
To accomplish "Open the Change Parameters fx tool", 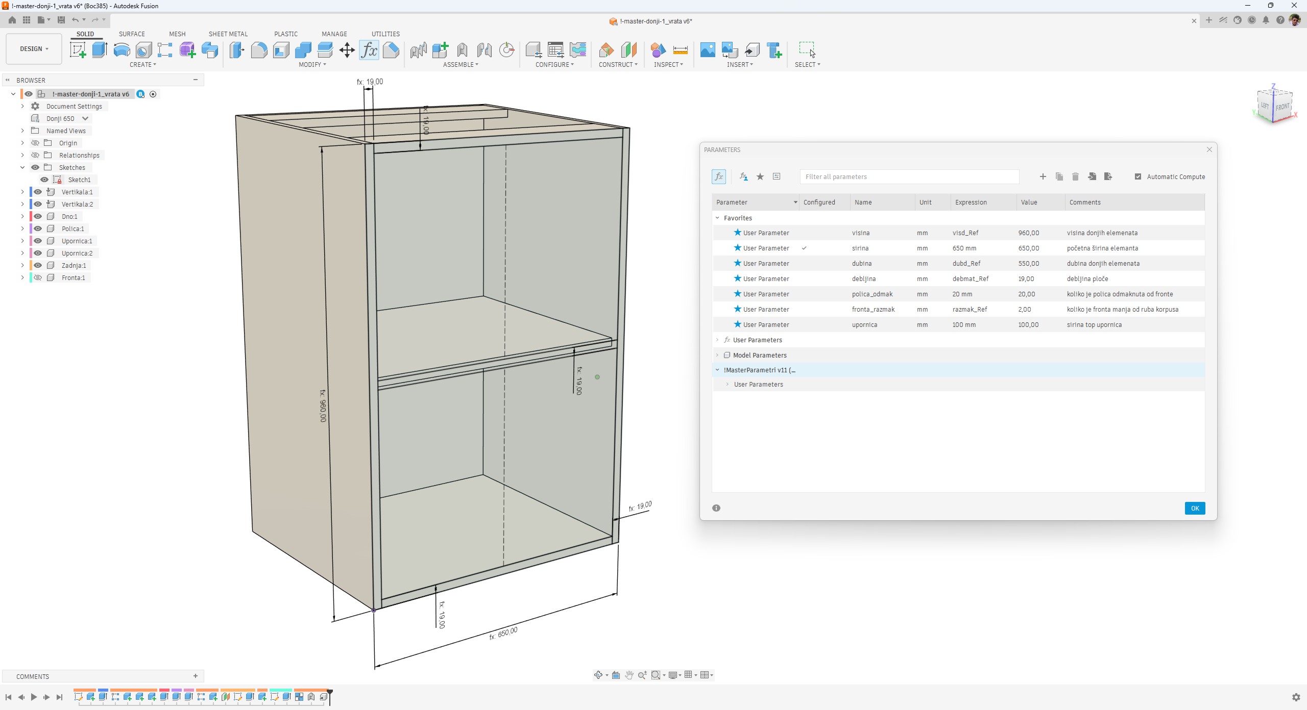I will click(369, 50).
